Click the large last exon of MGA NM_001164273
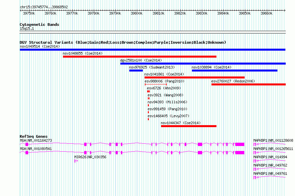295x196 pixels. click(x=240, y=144)
